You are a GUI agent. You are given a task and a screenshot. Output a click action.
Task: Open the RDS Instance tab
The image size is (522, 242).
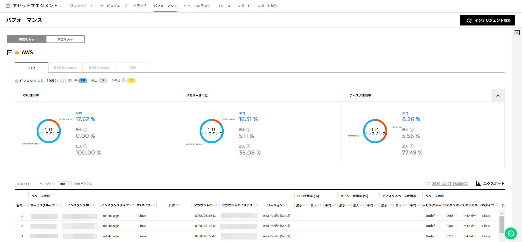click(x=65, y=68)
